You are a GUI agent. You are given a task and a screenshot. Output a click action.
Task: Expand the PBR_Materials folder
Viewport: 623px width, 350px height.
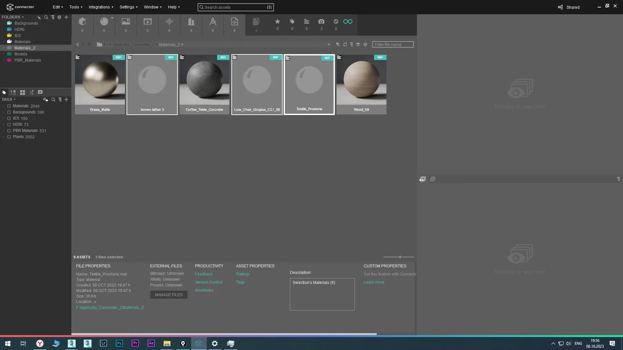point(4,60)
